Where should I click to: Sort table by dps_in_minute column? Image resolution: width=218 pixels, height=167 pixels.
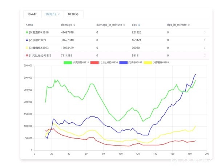pyautogui.click(x=189, y=25)
